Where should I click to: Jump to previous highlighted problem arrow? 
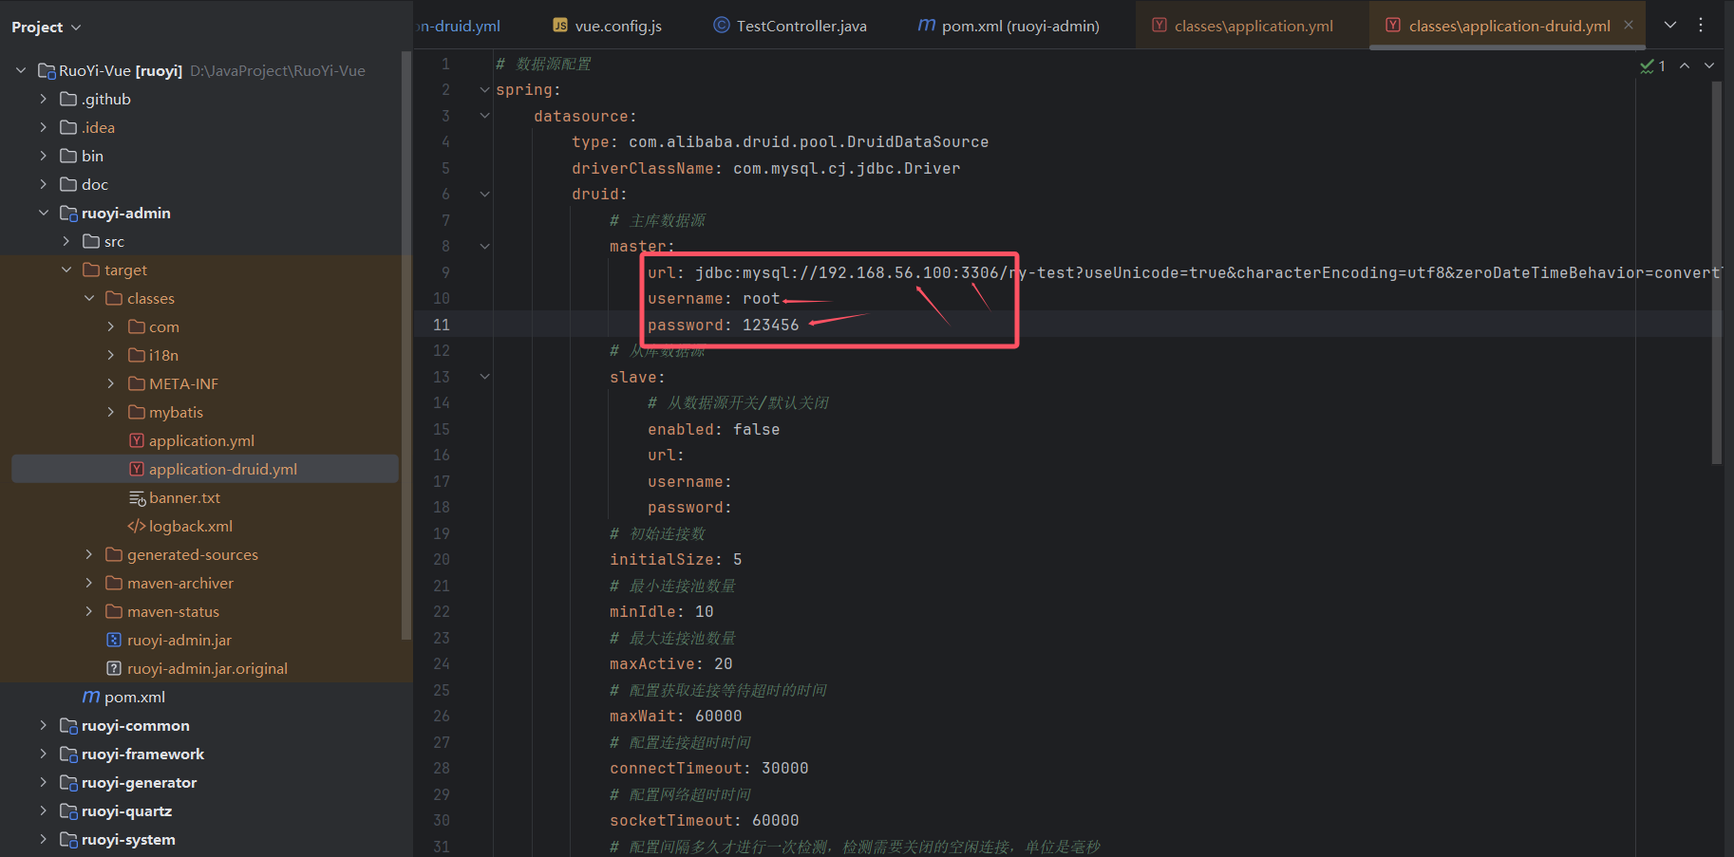coord(1685,66)
